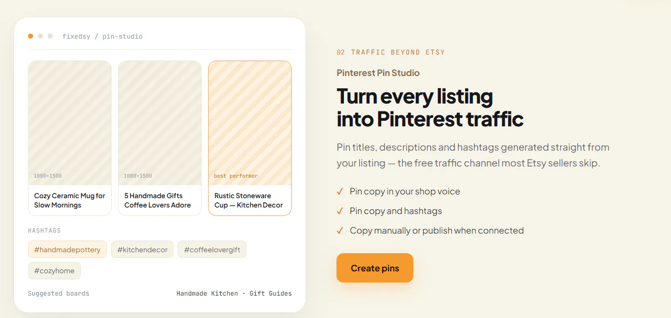
Task: Click the '02 Traffic Beyond Etsy' label
Action: [391, 52]
